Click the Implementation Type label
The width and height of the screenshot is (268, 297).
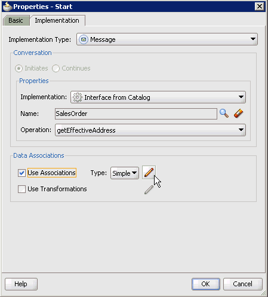click(39, 39)
